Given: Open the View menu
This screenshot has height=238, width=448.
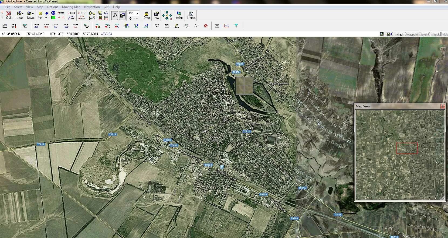Looking at the screenshot, I should tap(29, 7).
